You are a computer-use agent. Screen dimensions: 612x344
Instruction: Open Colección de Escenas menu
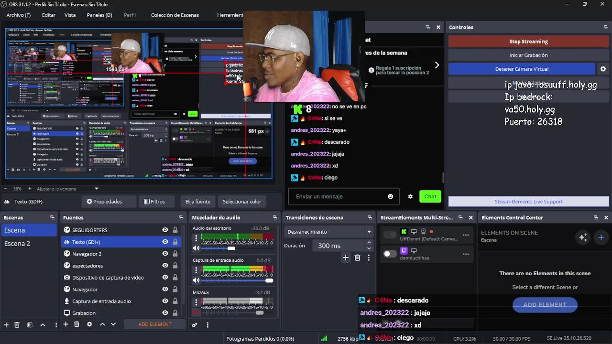[175, 15]
